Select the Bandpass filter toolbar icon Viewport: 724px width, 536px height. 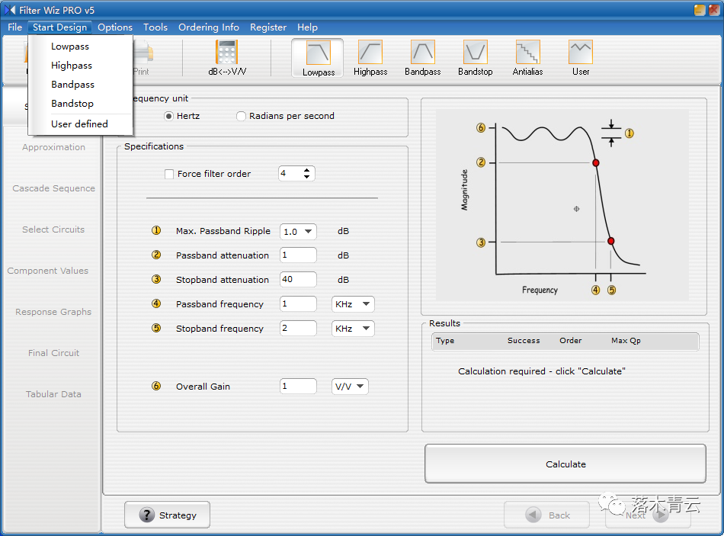coord(422,58)
